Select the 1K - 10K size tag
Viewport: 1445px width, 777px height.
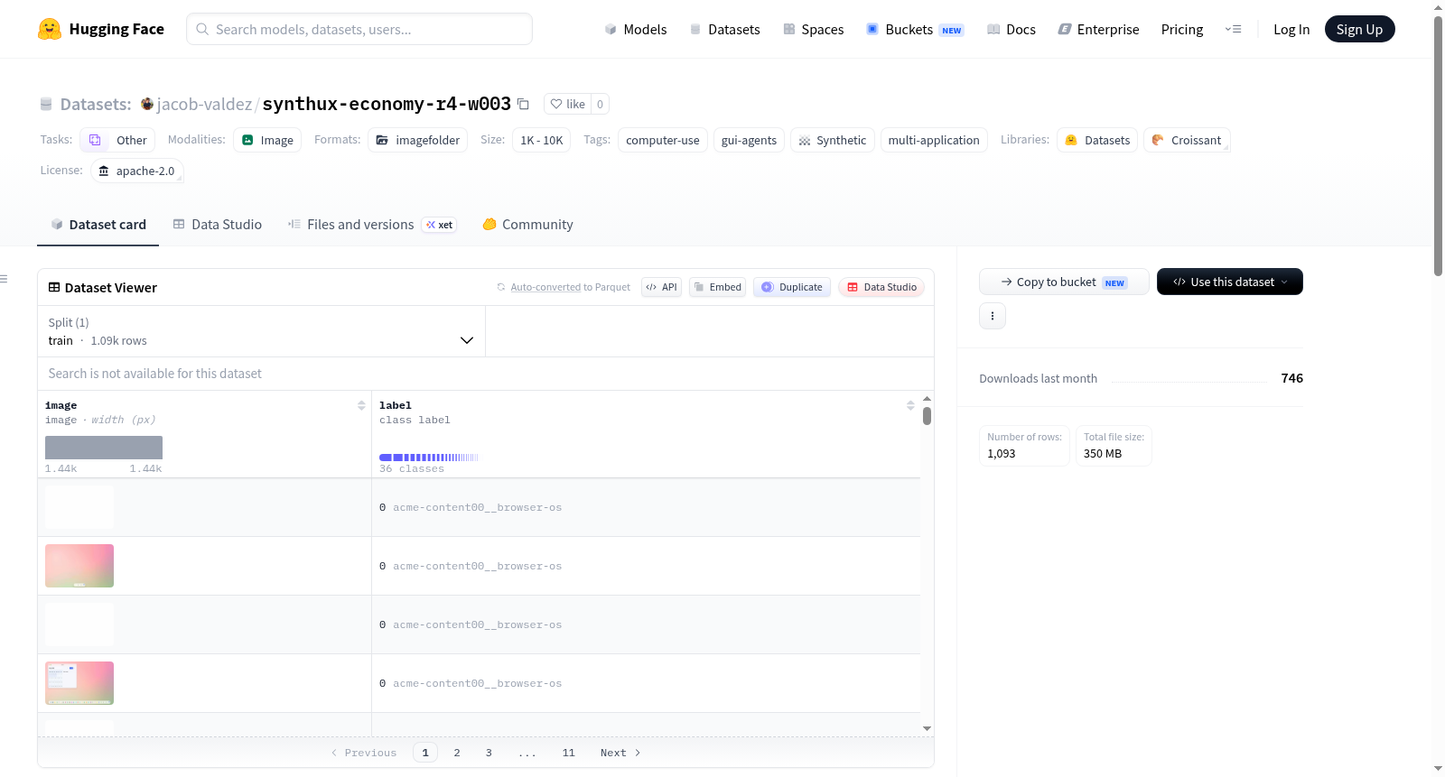tap(541, 140)
